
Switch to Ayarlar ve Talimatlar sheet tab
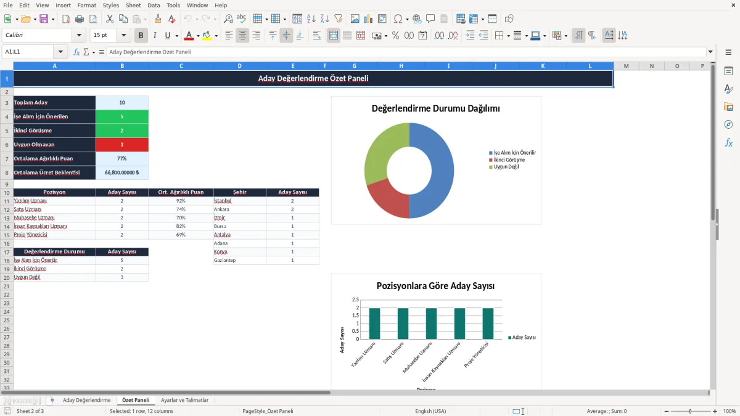184,400
